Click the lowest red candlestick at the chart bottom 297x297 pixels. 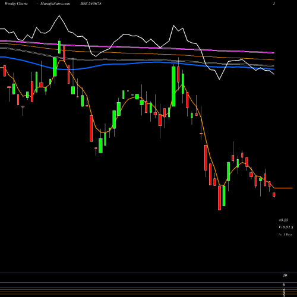click(219, 198)
